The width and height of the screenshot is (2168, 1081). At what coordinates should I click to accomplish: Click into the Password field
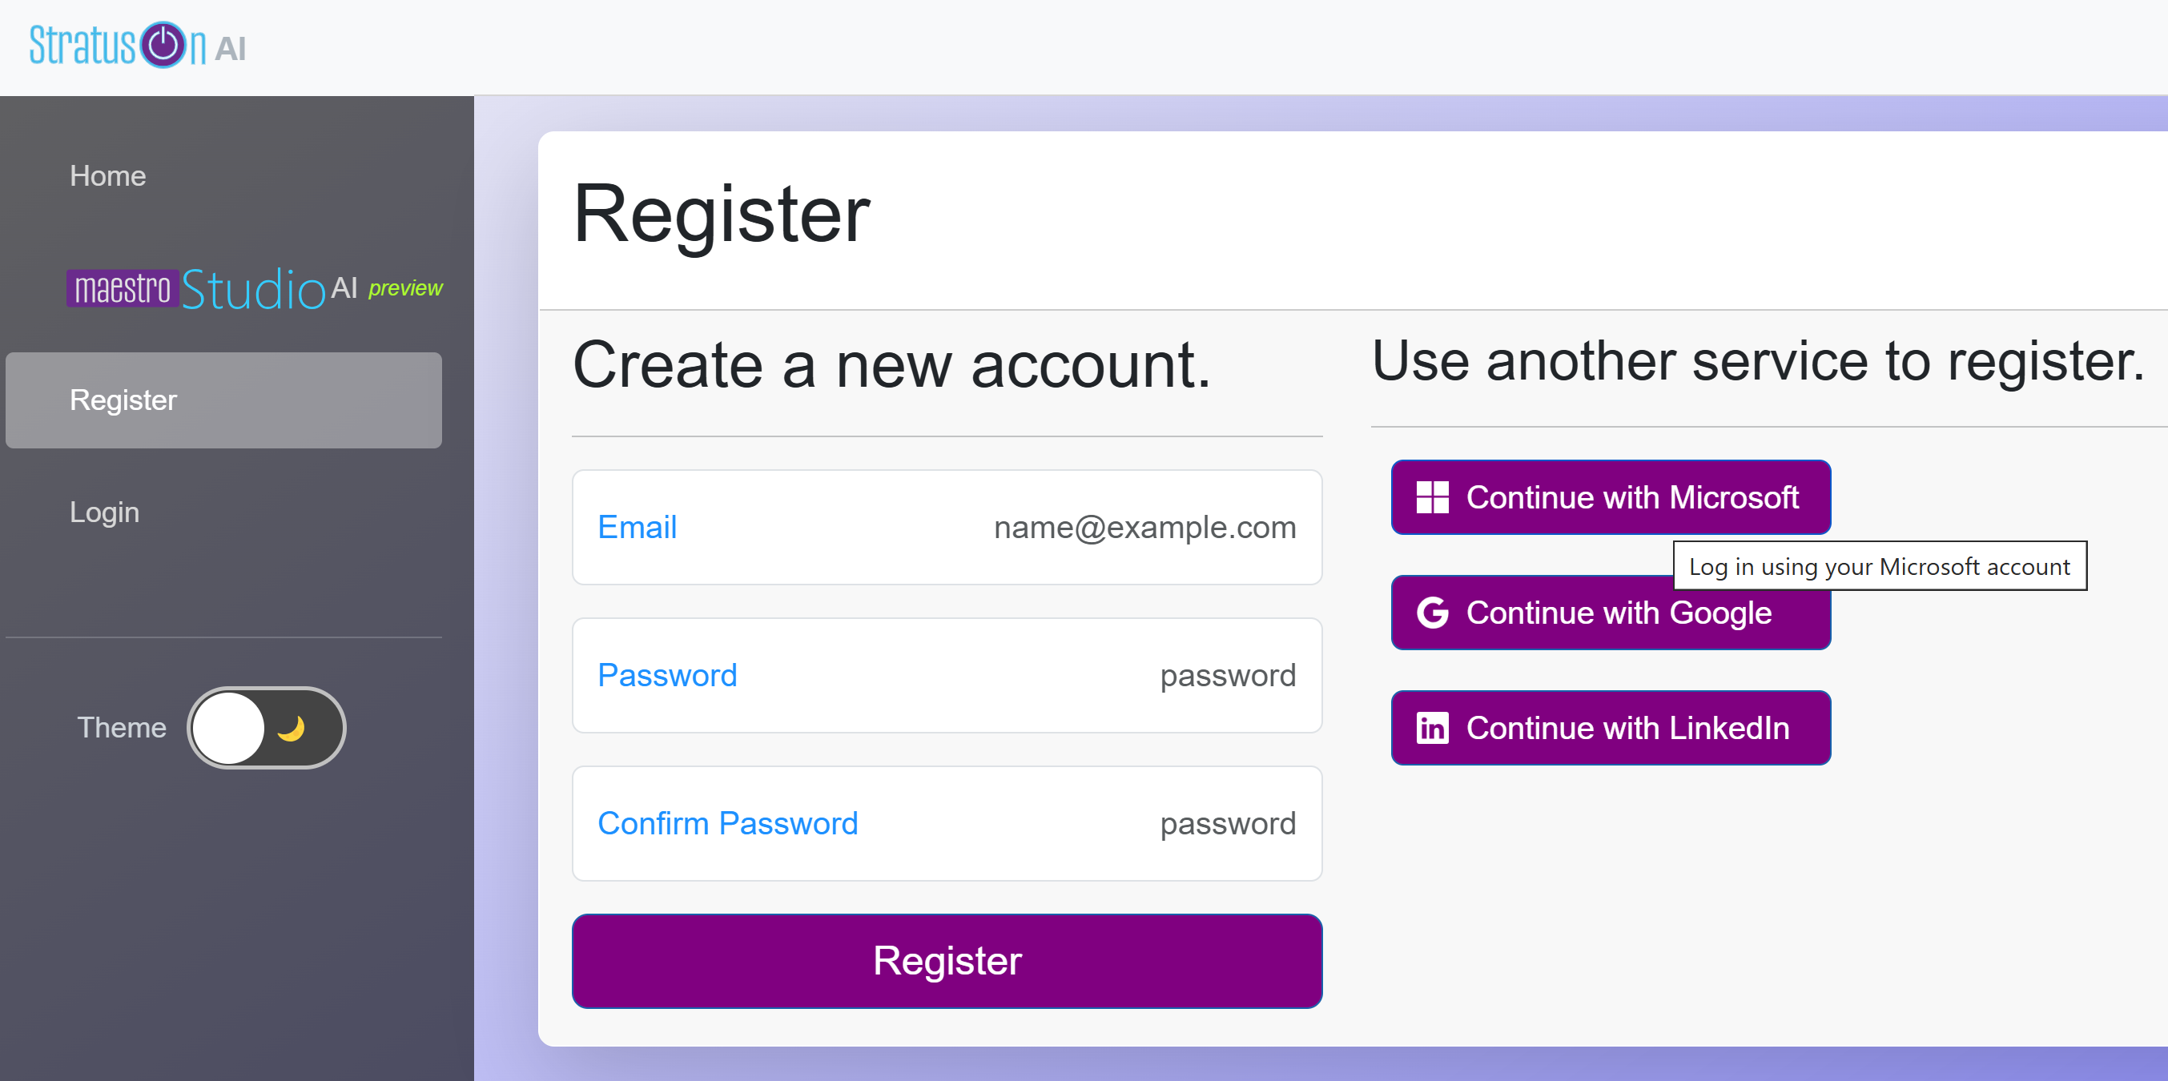pyautogui.click(x=946, y=676)
